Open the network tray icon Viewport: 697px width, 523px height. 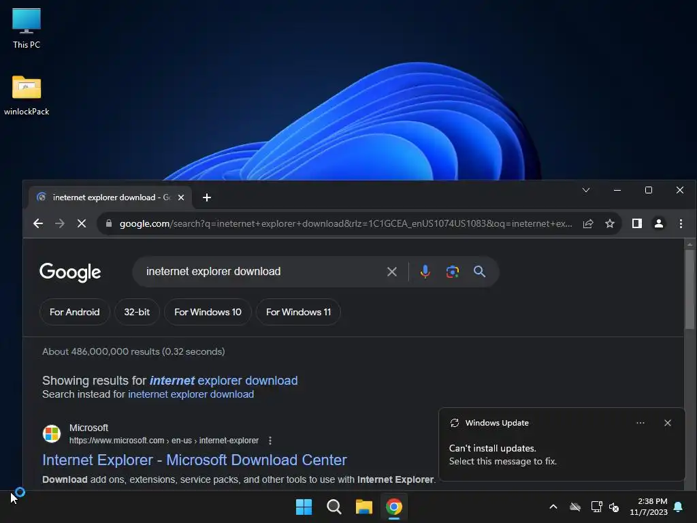596,507
